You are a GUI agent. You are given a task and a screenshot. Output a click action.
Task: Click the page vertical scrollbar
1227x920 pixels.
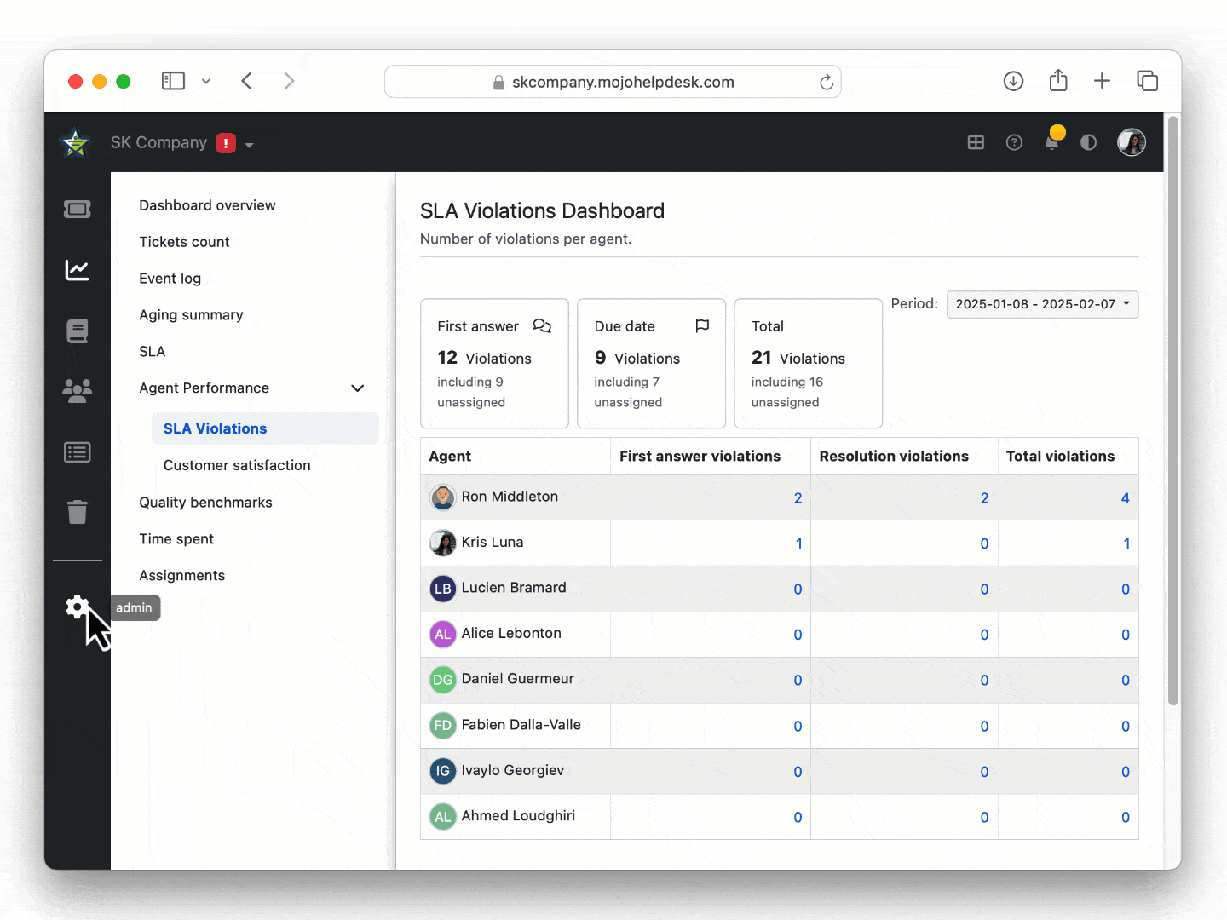click(x=1172, y=409)
